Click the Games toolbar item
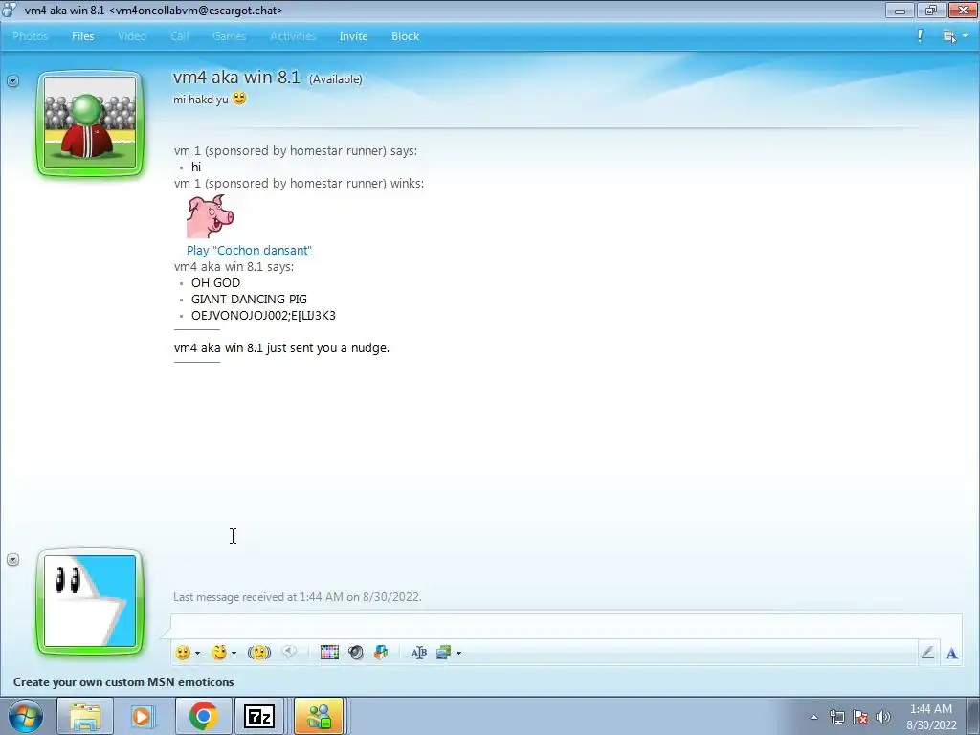Screen dimensions: 980x735 (229, 36)
